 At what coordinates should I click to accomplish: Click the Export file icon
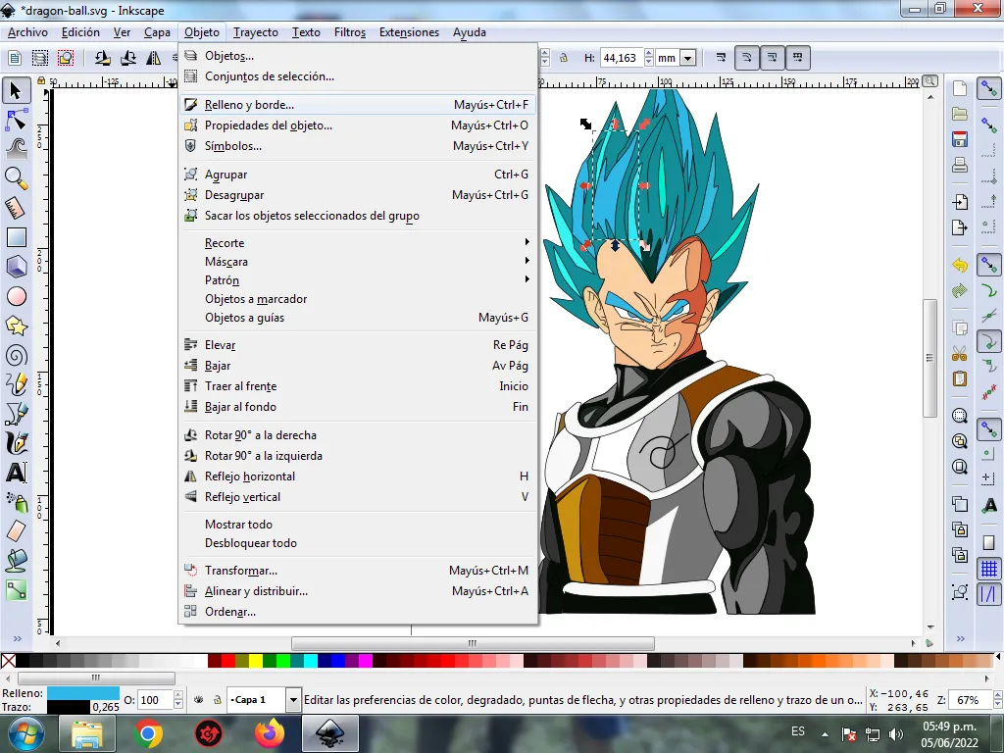(x=959, y=227)
